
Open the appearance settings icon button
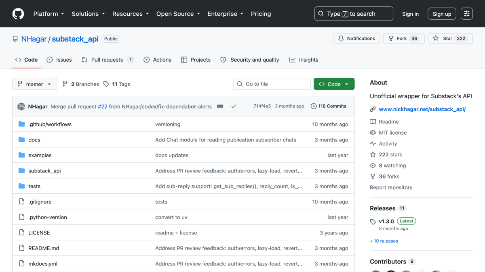tap(467, 14)
